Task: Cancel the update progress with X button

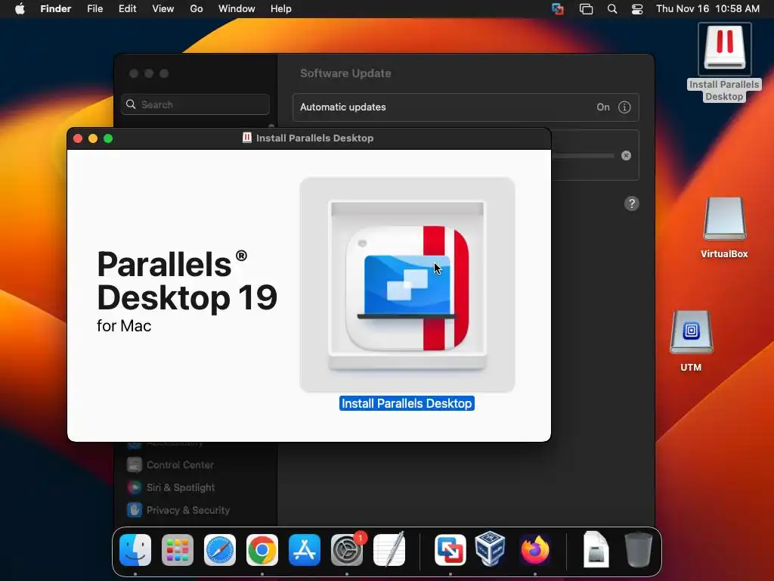Action: 626,156
